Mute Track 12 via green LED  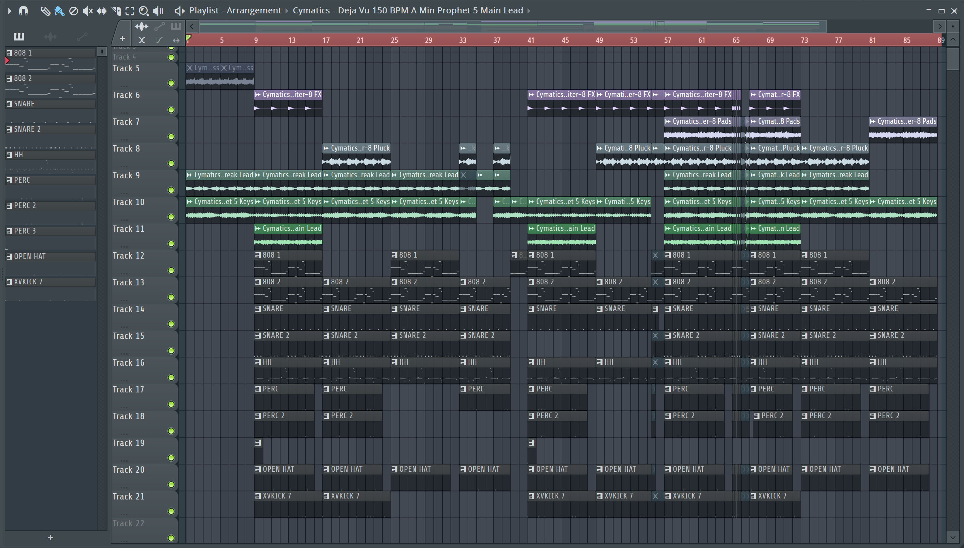pyautogui.click(x=171, y=270)
